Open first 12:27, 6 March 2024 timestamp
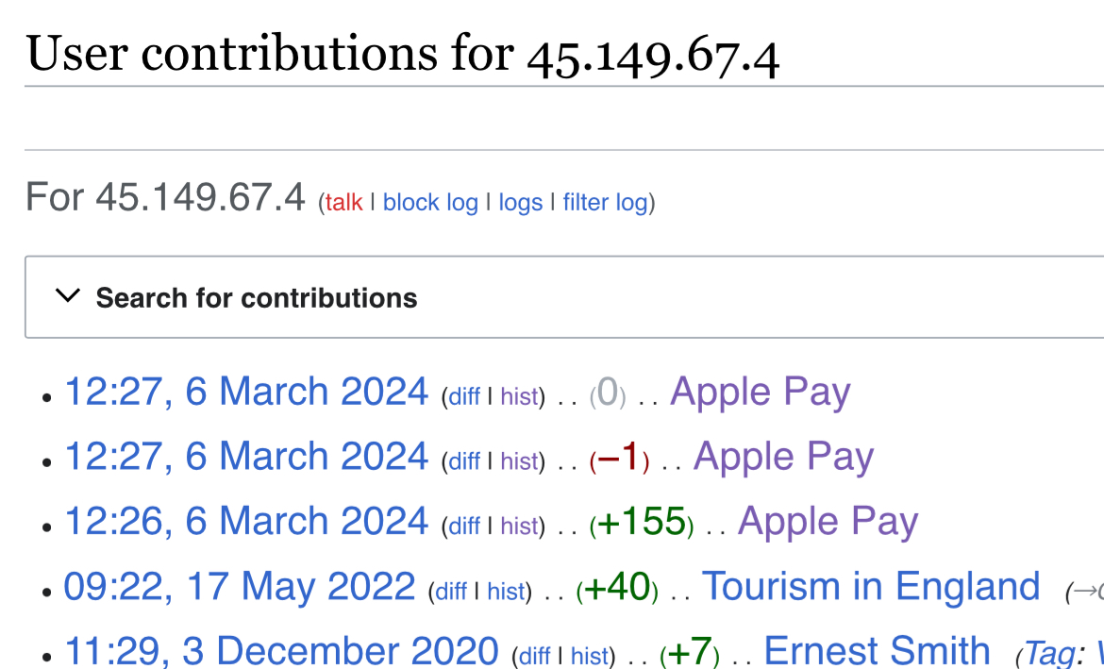This screenshot has width=1104, height=669. tap(245, 392)
